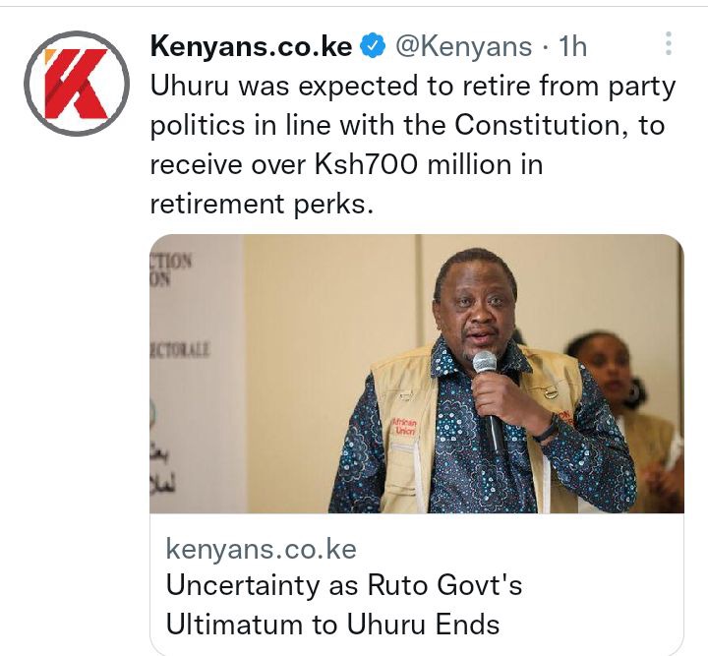Click the banner on the photo's left edge

198,374
